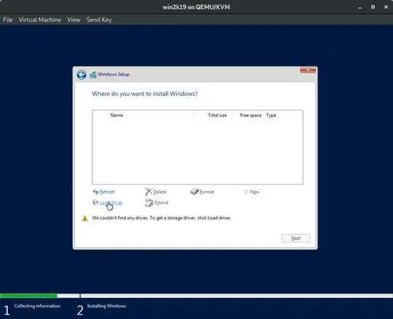
Task: Click the Delete X icon
Action: (148, 192)
